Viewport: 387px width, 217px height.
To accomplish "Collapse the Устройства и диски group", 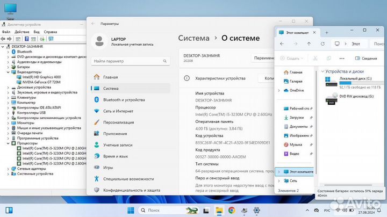I will point(322,71).
